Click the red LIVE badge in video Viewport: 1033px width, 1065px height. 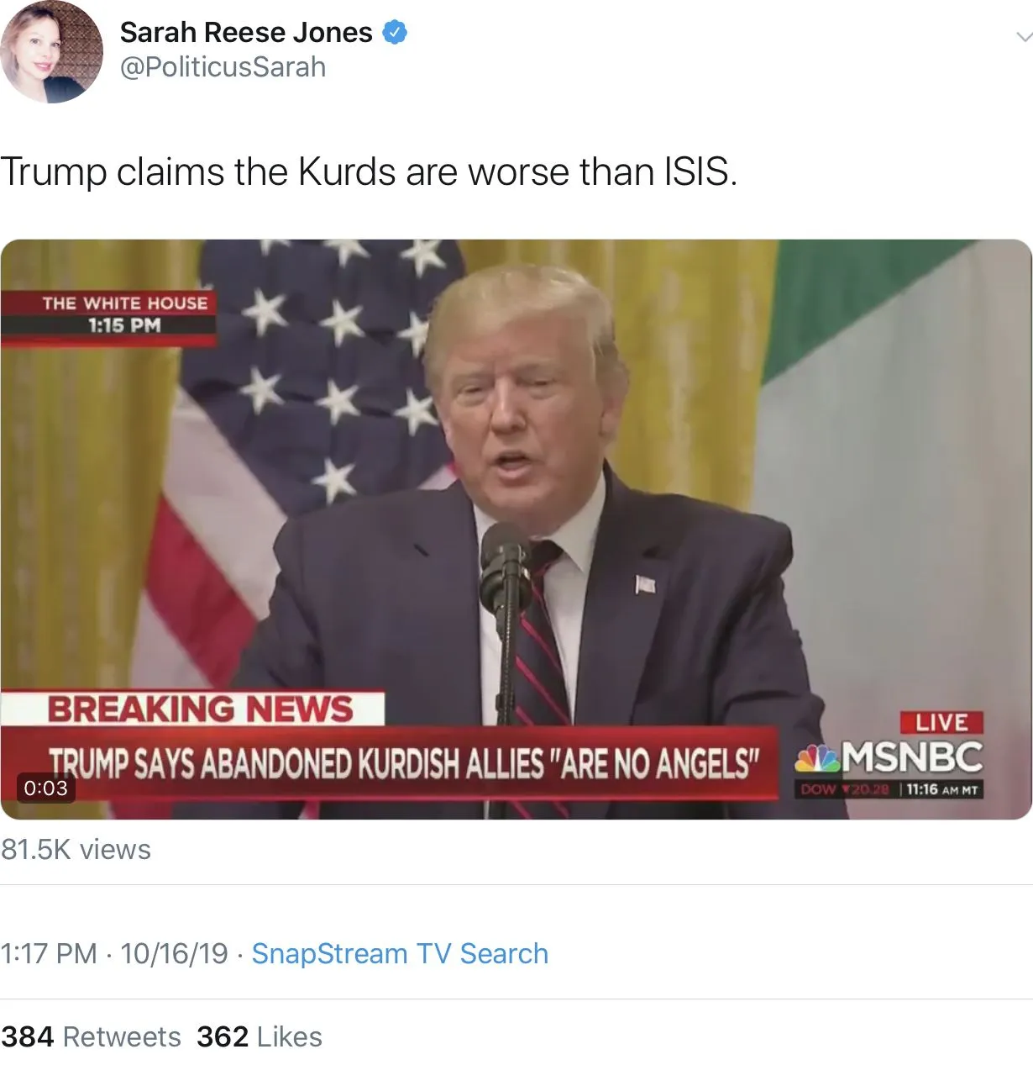click(941, 722)
